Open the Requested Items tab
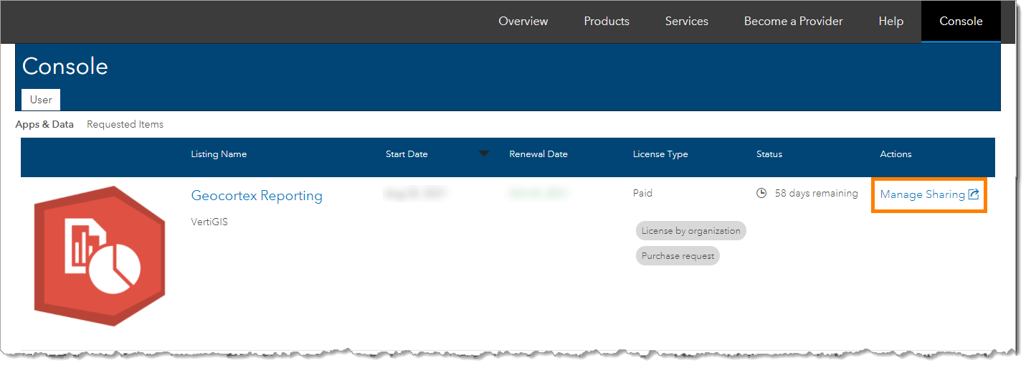This screenshot has height=373, width=1031. pyautogui.click(x=125, y=124)
